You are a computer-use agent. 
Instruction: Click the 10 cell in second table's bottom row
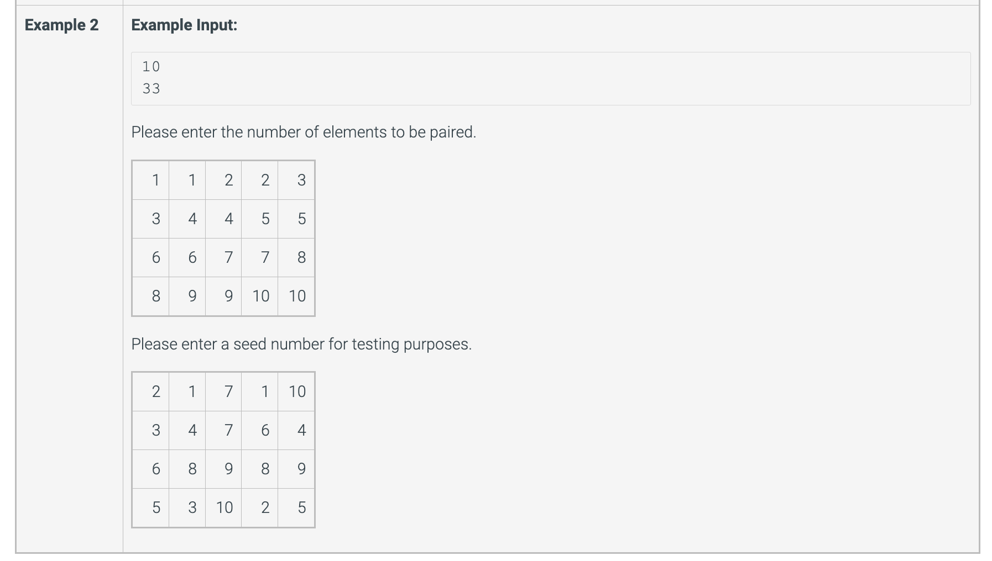click(x=223, y=508)
